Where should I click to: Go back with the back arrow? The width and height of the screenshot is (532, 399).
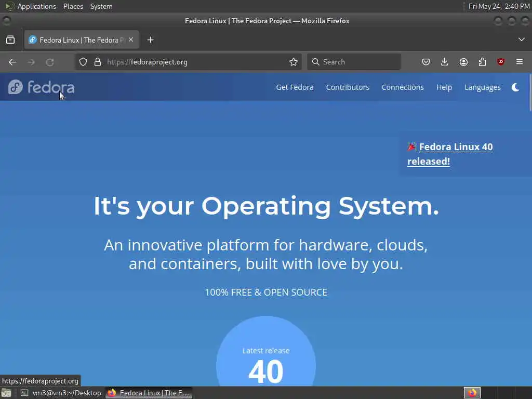[12, 62]
